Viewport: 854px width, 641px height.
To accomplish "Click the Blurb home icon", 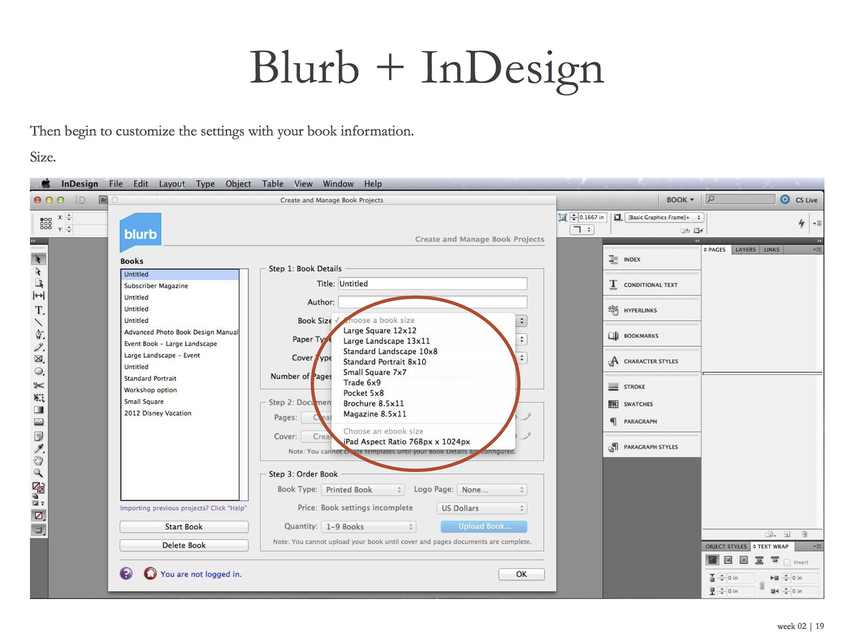I will [x=150, y=573].
